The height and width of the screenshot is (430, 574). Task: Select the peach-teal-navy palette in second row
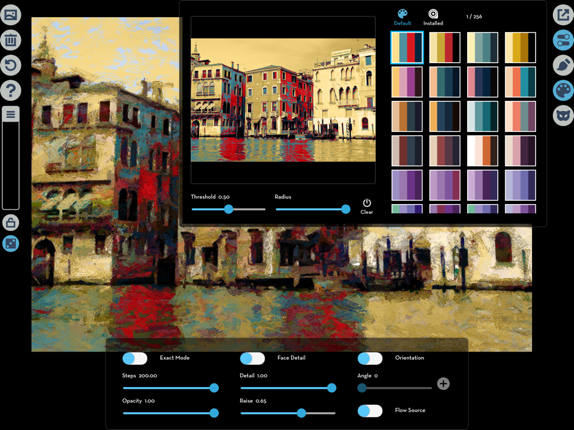pyautogui.click(x=445, y=82)
